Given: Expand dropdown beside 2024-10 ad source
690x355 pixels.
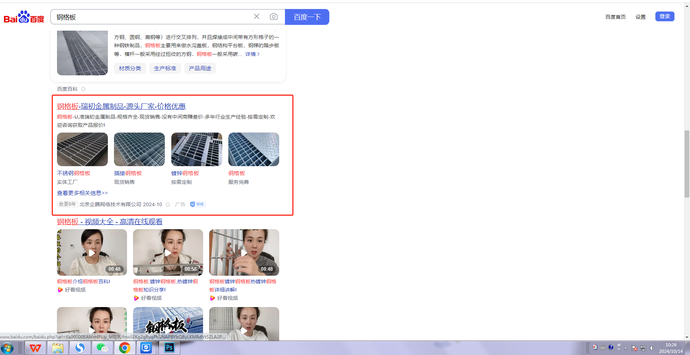Looking at the screenshot, I should click(168, 204).
